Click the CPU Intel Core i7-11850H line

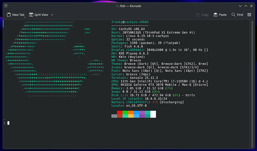pos(159,81)
